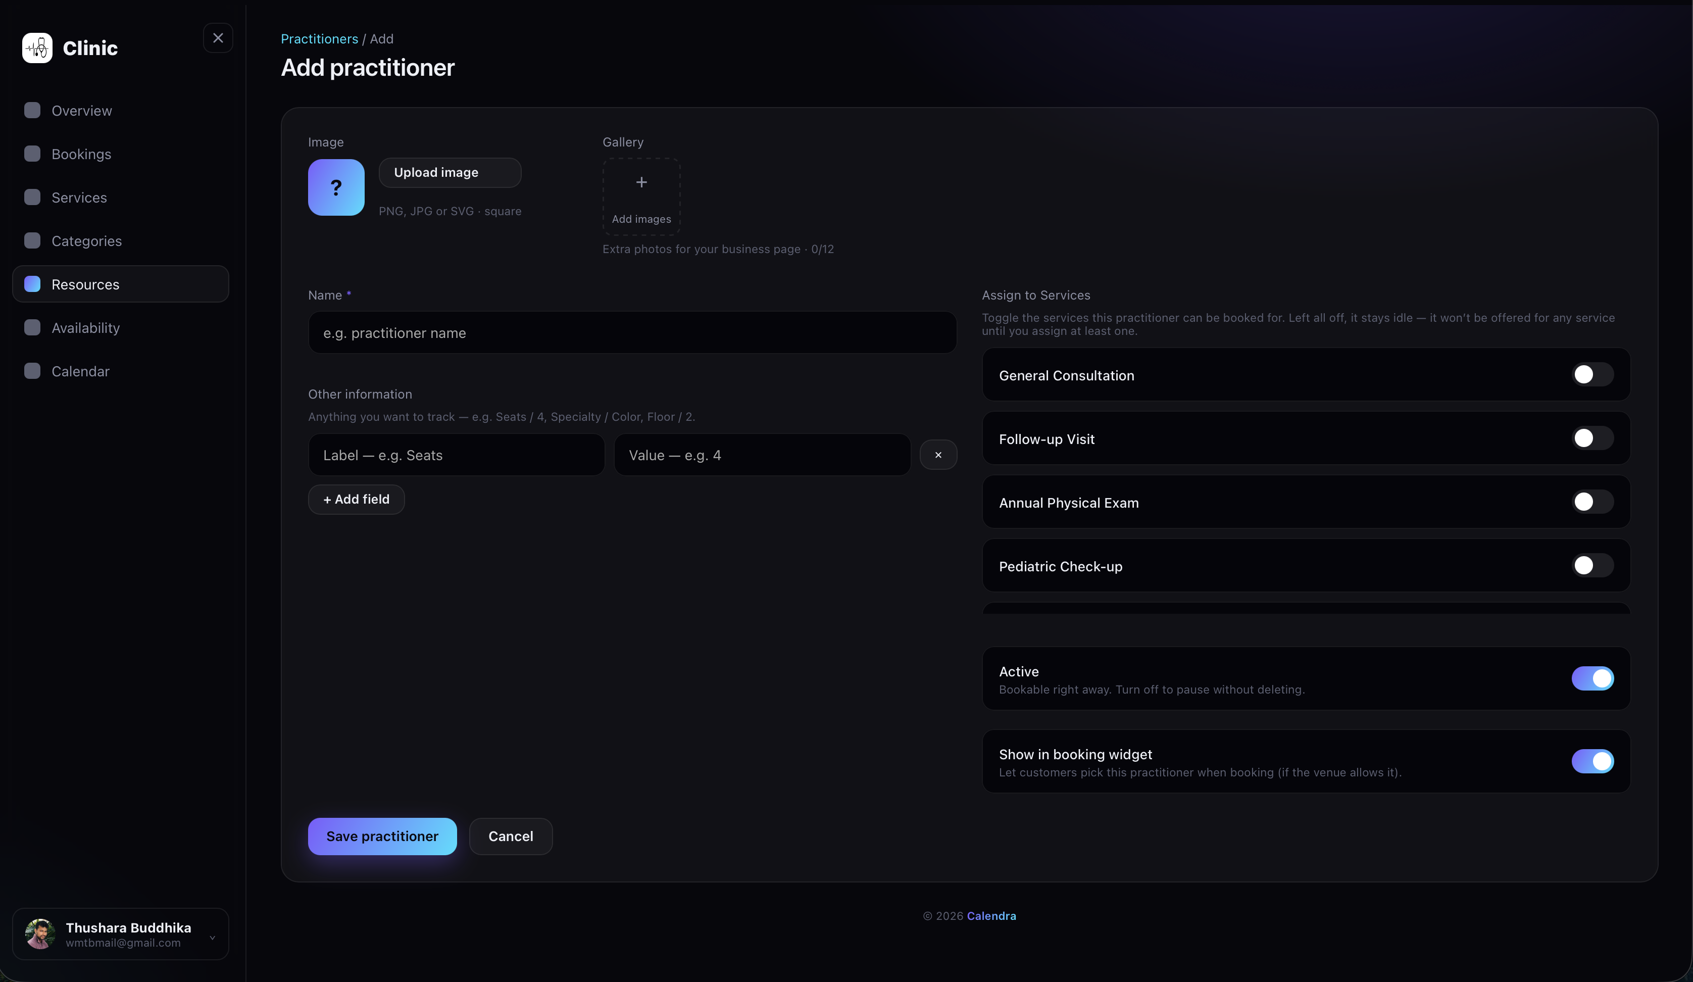Click the Upload image button
The width and height of the screenshot is (1693, 982).
point(450,173)
